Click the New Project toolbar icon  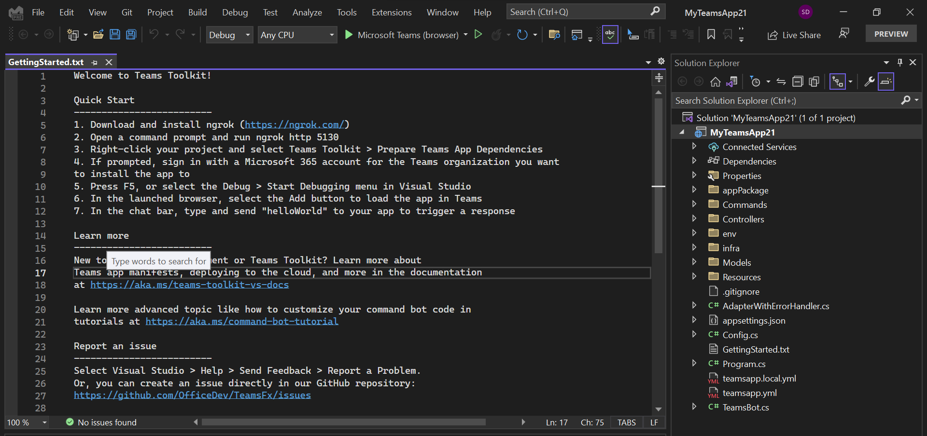point(73,35)
